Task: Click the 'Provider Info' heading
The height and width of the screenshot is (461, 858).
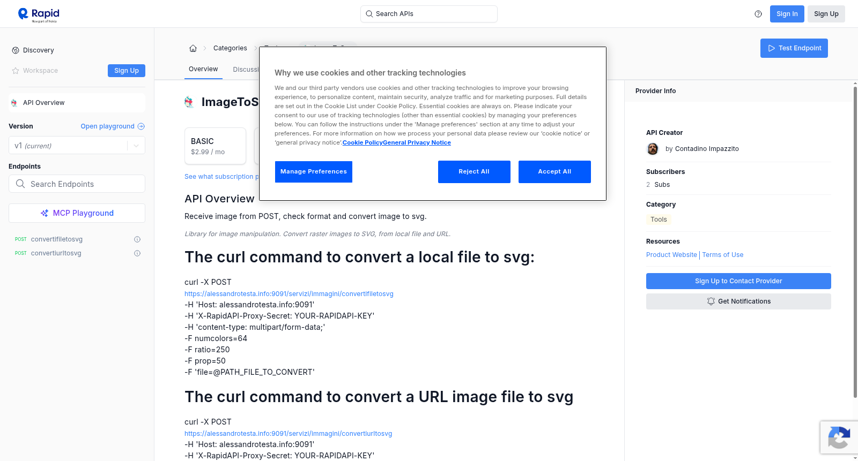Action: pos(655,91)
